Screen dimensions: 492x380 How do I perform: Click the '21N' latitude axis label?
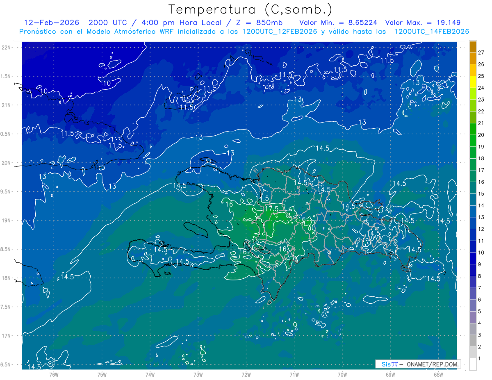7,105
